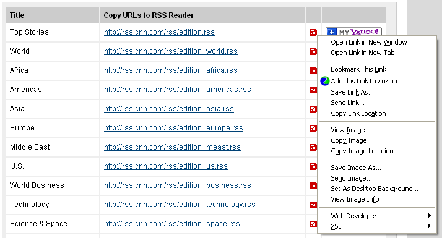
Task: Click the Top Stories title cell
Action: tap(53, 33)
